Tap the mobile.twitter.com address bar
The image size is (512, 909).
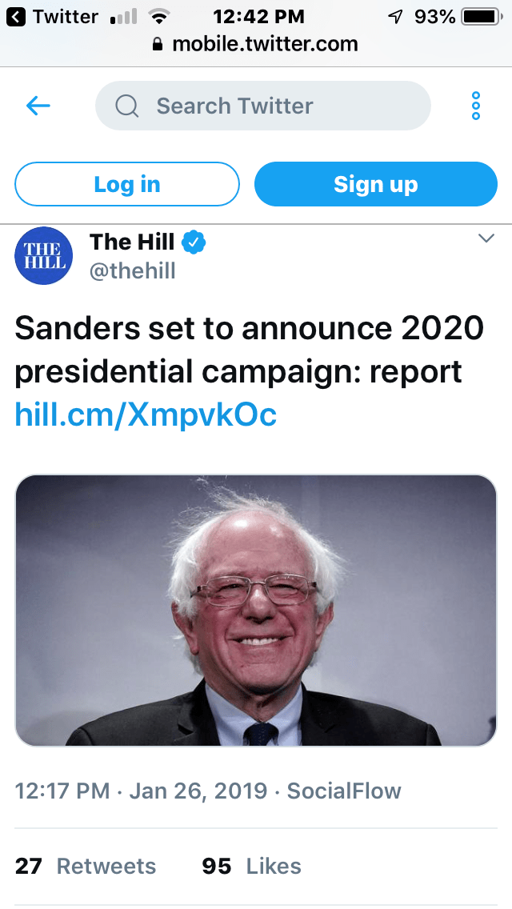click(x=264, y=45)
